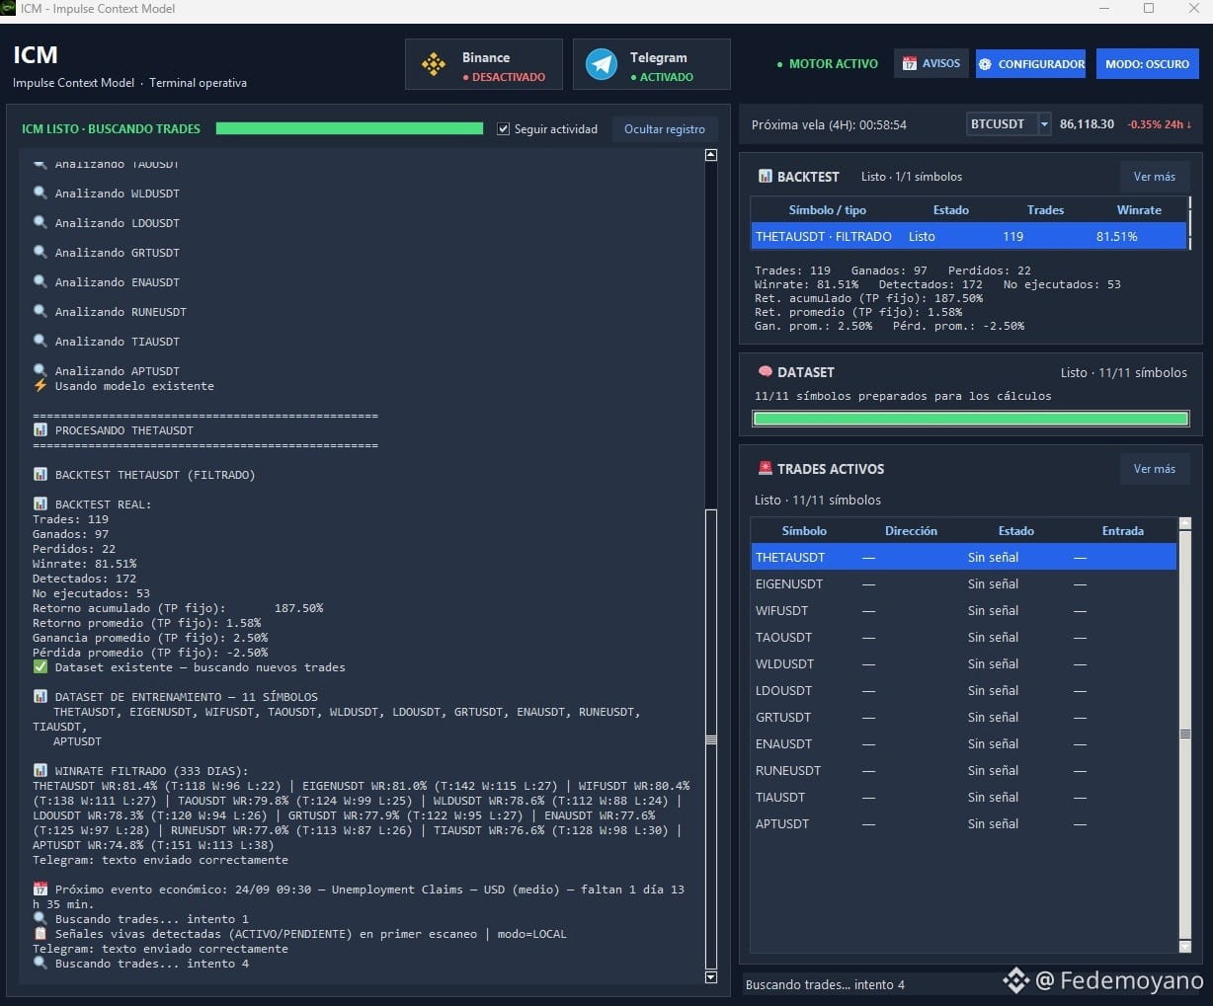
Task: Toggle the Seguir actividad checkbox
Action: 504,129
